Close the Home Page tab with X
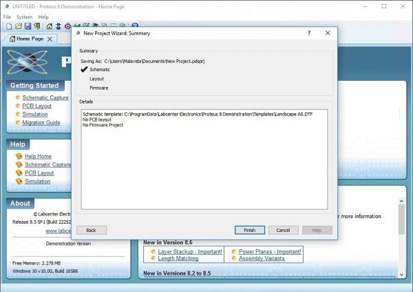Viewport: 413px width, 292px height. pyautogui.click(x=50, y=39)
